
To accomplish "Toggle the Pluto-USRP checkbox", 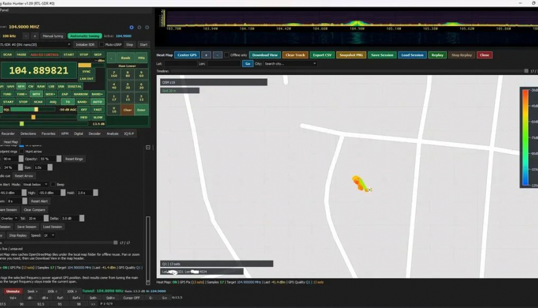I will tap(100, 44).
